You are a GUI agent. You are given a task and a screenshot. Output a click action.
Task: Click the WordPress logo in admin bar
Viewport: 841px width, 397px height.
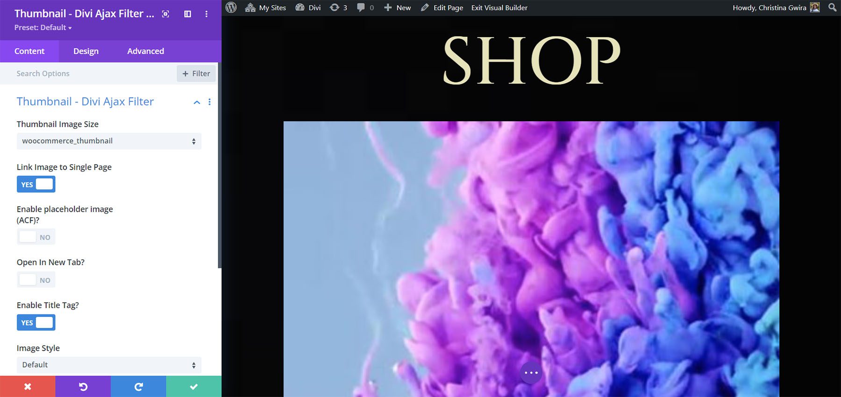point(231,7)
